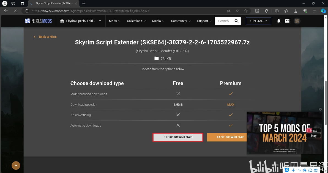328x173 pixels.
Task: View site information lock icon
Action: 27,11
